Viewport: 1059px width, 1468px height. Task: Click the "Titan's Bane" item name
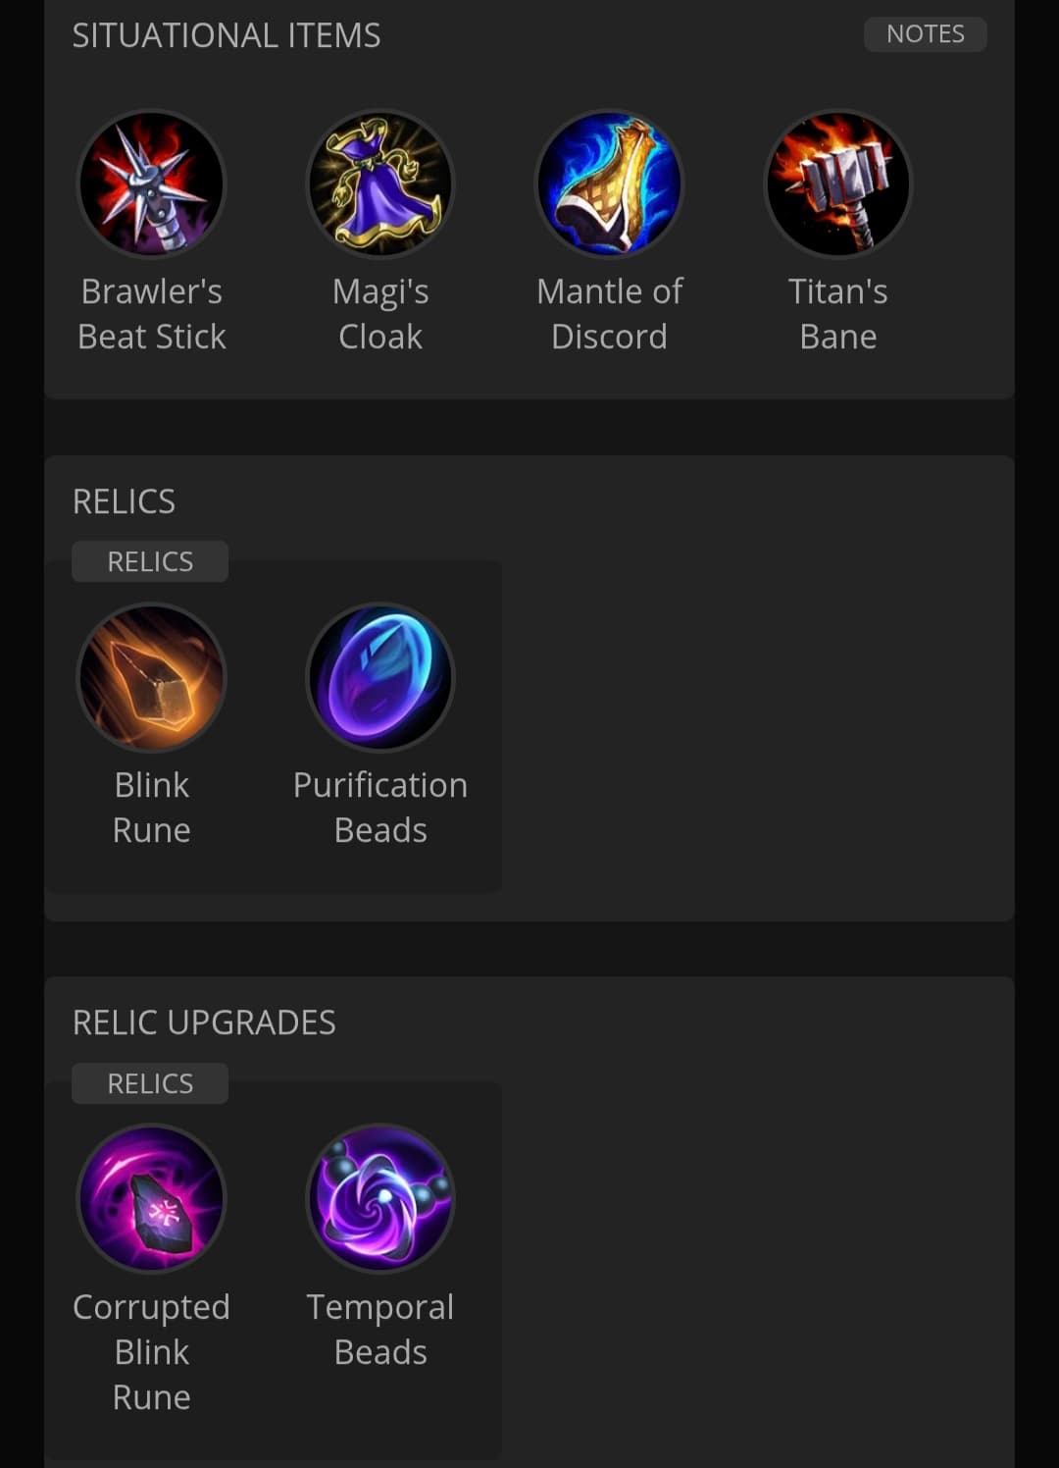pos(838,314)
